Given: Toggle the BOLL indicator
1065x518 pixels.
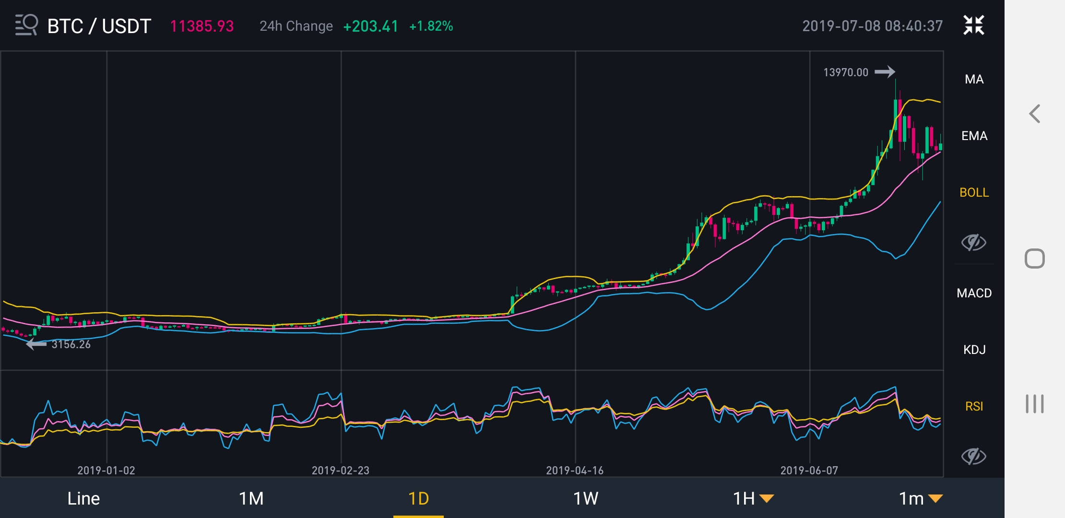Looking at the screenshot, I should pos(974,192).
